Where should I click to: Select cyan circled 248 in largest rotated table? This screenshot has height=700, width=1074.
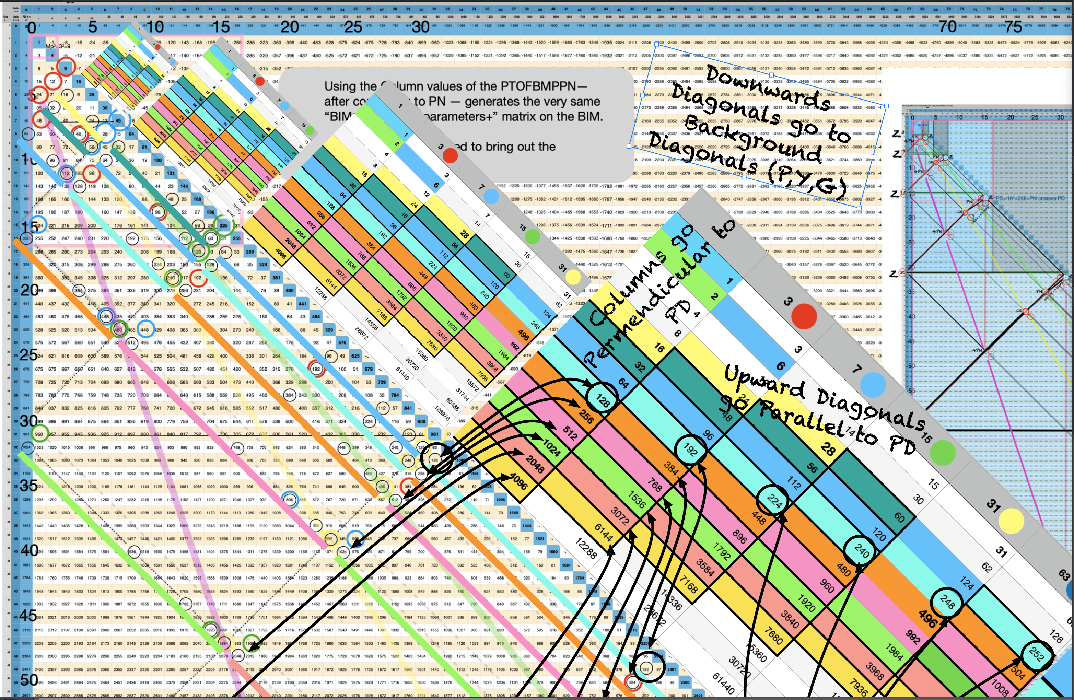[x=946, y=602]
